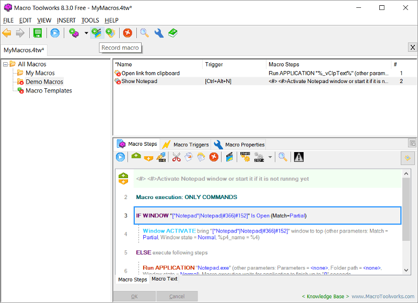Click the [Ctrl+Alt+N] trigger cell
Viewport: 418px width, 303px height.
point(218,81)
